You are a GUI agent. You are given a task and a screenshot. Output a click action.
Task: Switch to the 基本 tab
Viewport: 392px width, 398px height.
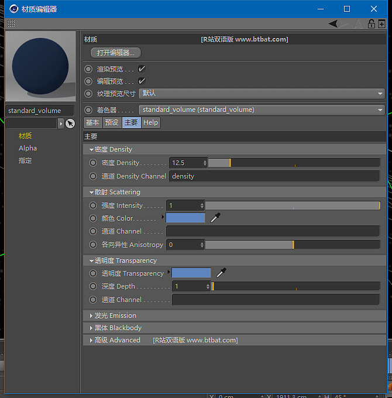pyautogui.click(x=92, y=122)
